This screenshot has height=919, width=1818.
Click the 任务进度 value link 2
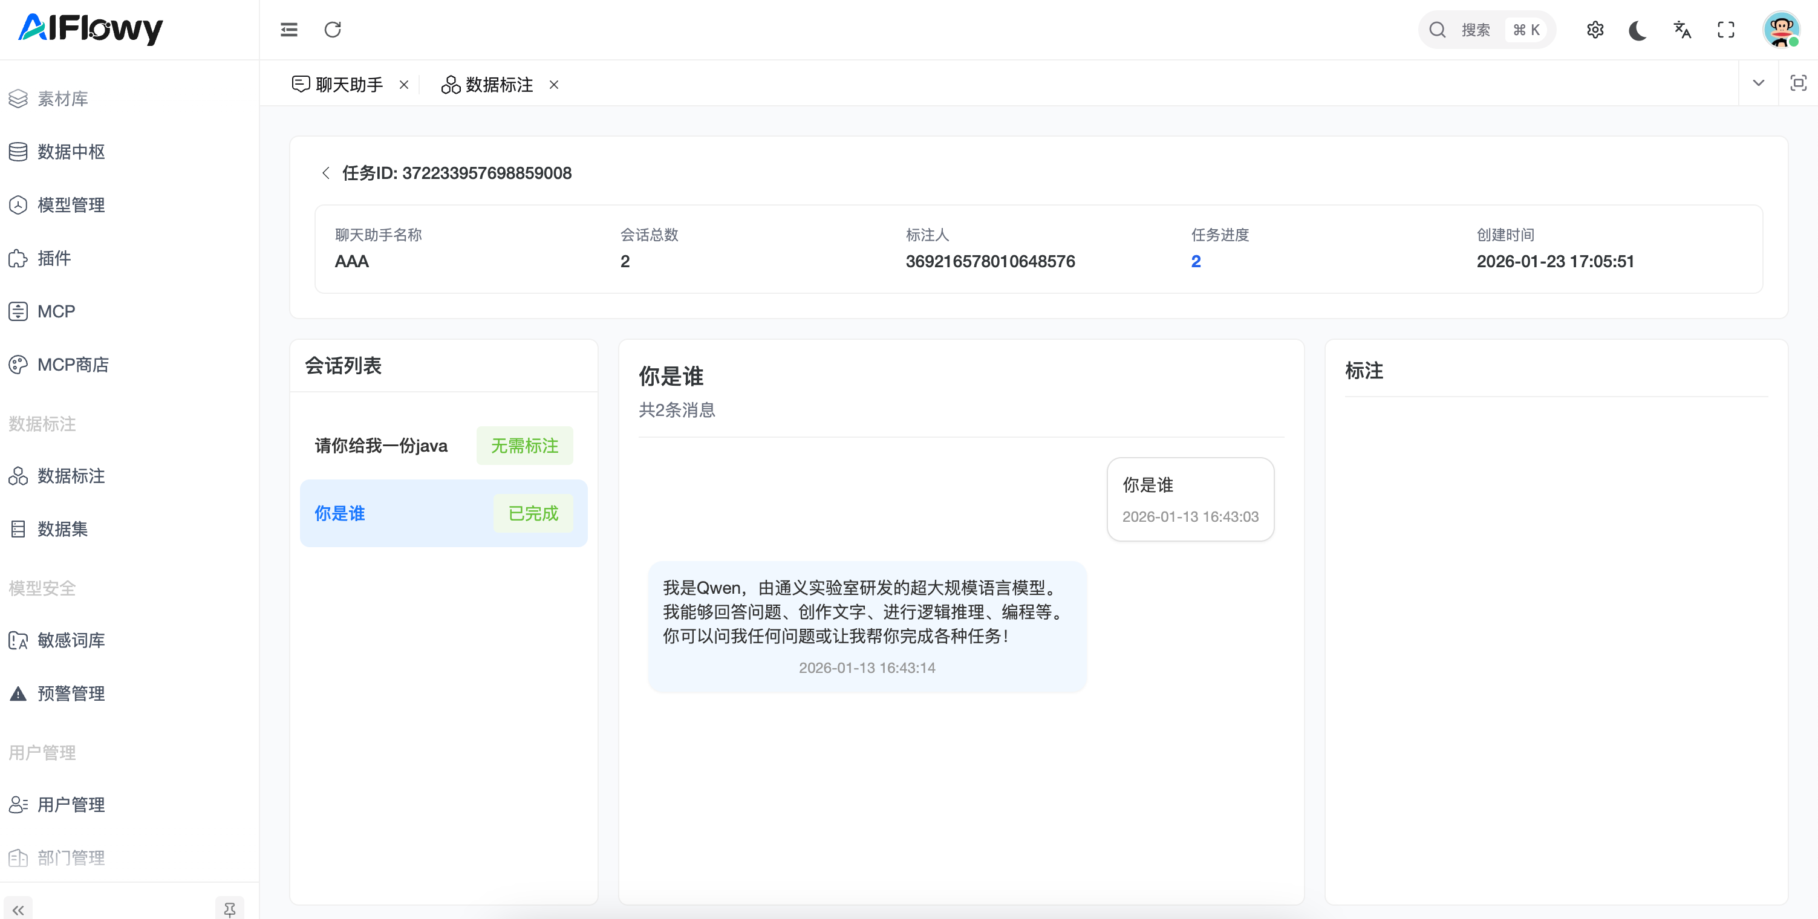click(x=1196, y=262)
